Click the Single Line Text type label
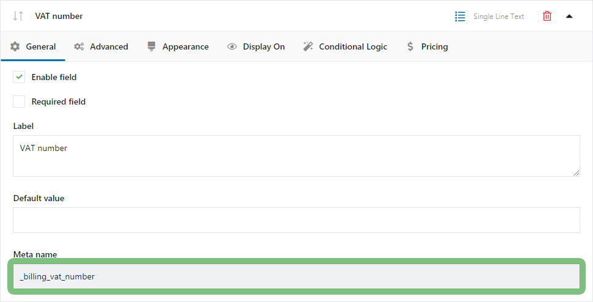This screenshot has height=302, width=593. (x=498, y=17)
